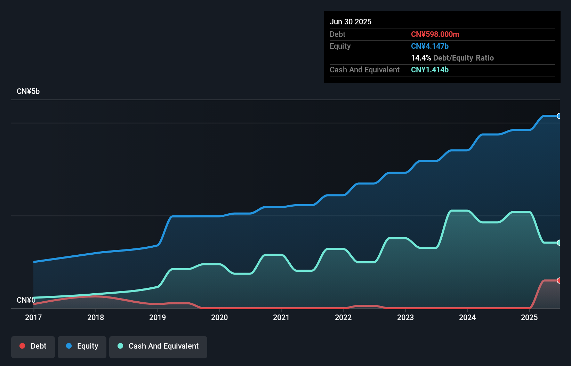Click the red Debt legend dot

[22, 346]
